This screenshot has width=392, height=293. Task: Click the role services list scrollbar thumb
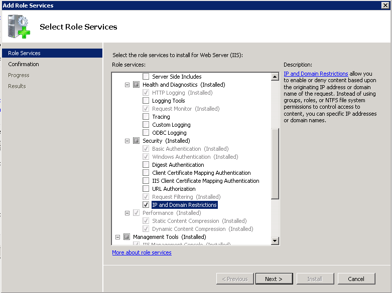275,164
